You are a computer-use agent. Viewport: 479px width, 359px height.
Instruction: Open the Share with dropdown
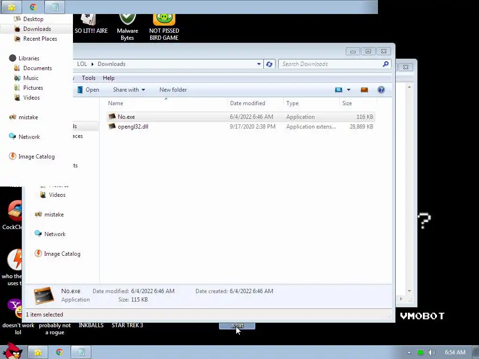tap(129, 90)
